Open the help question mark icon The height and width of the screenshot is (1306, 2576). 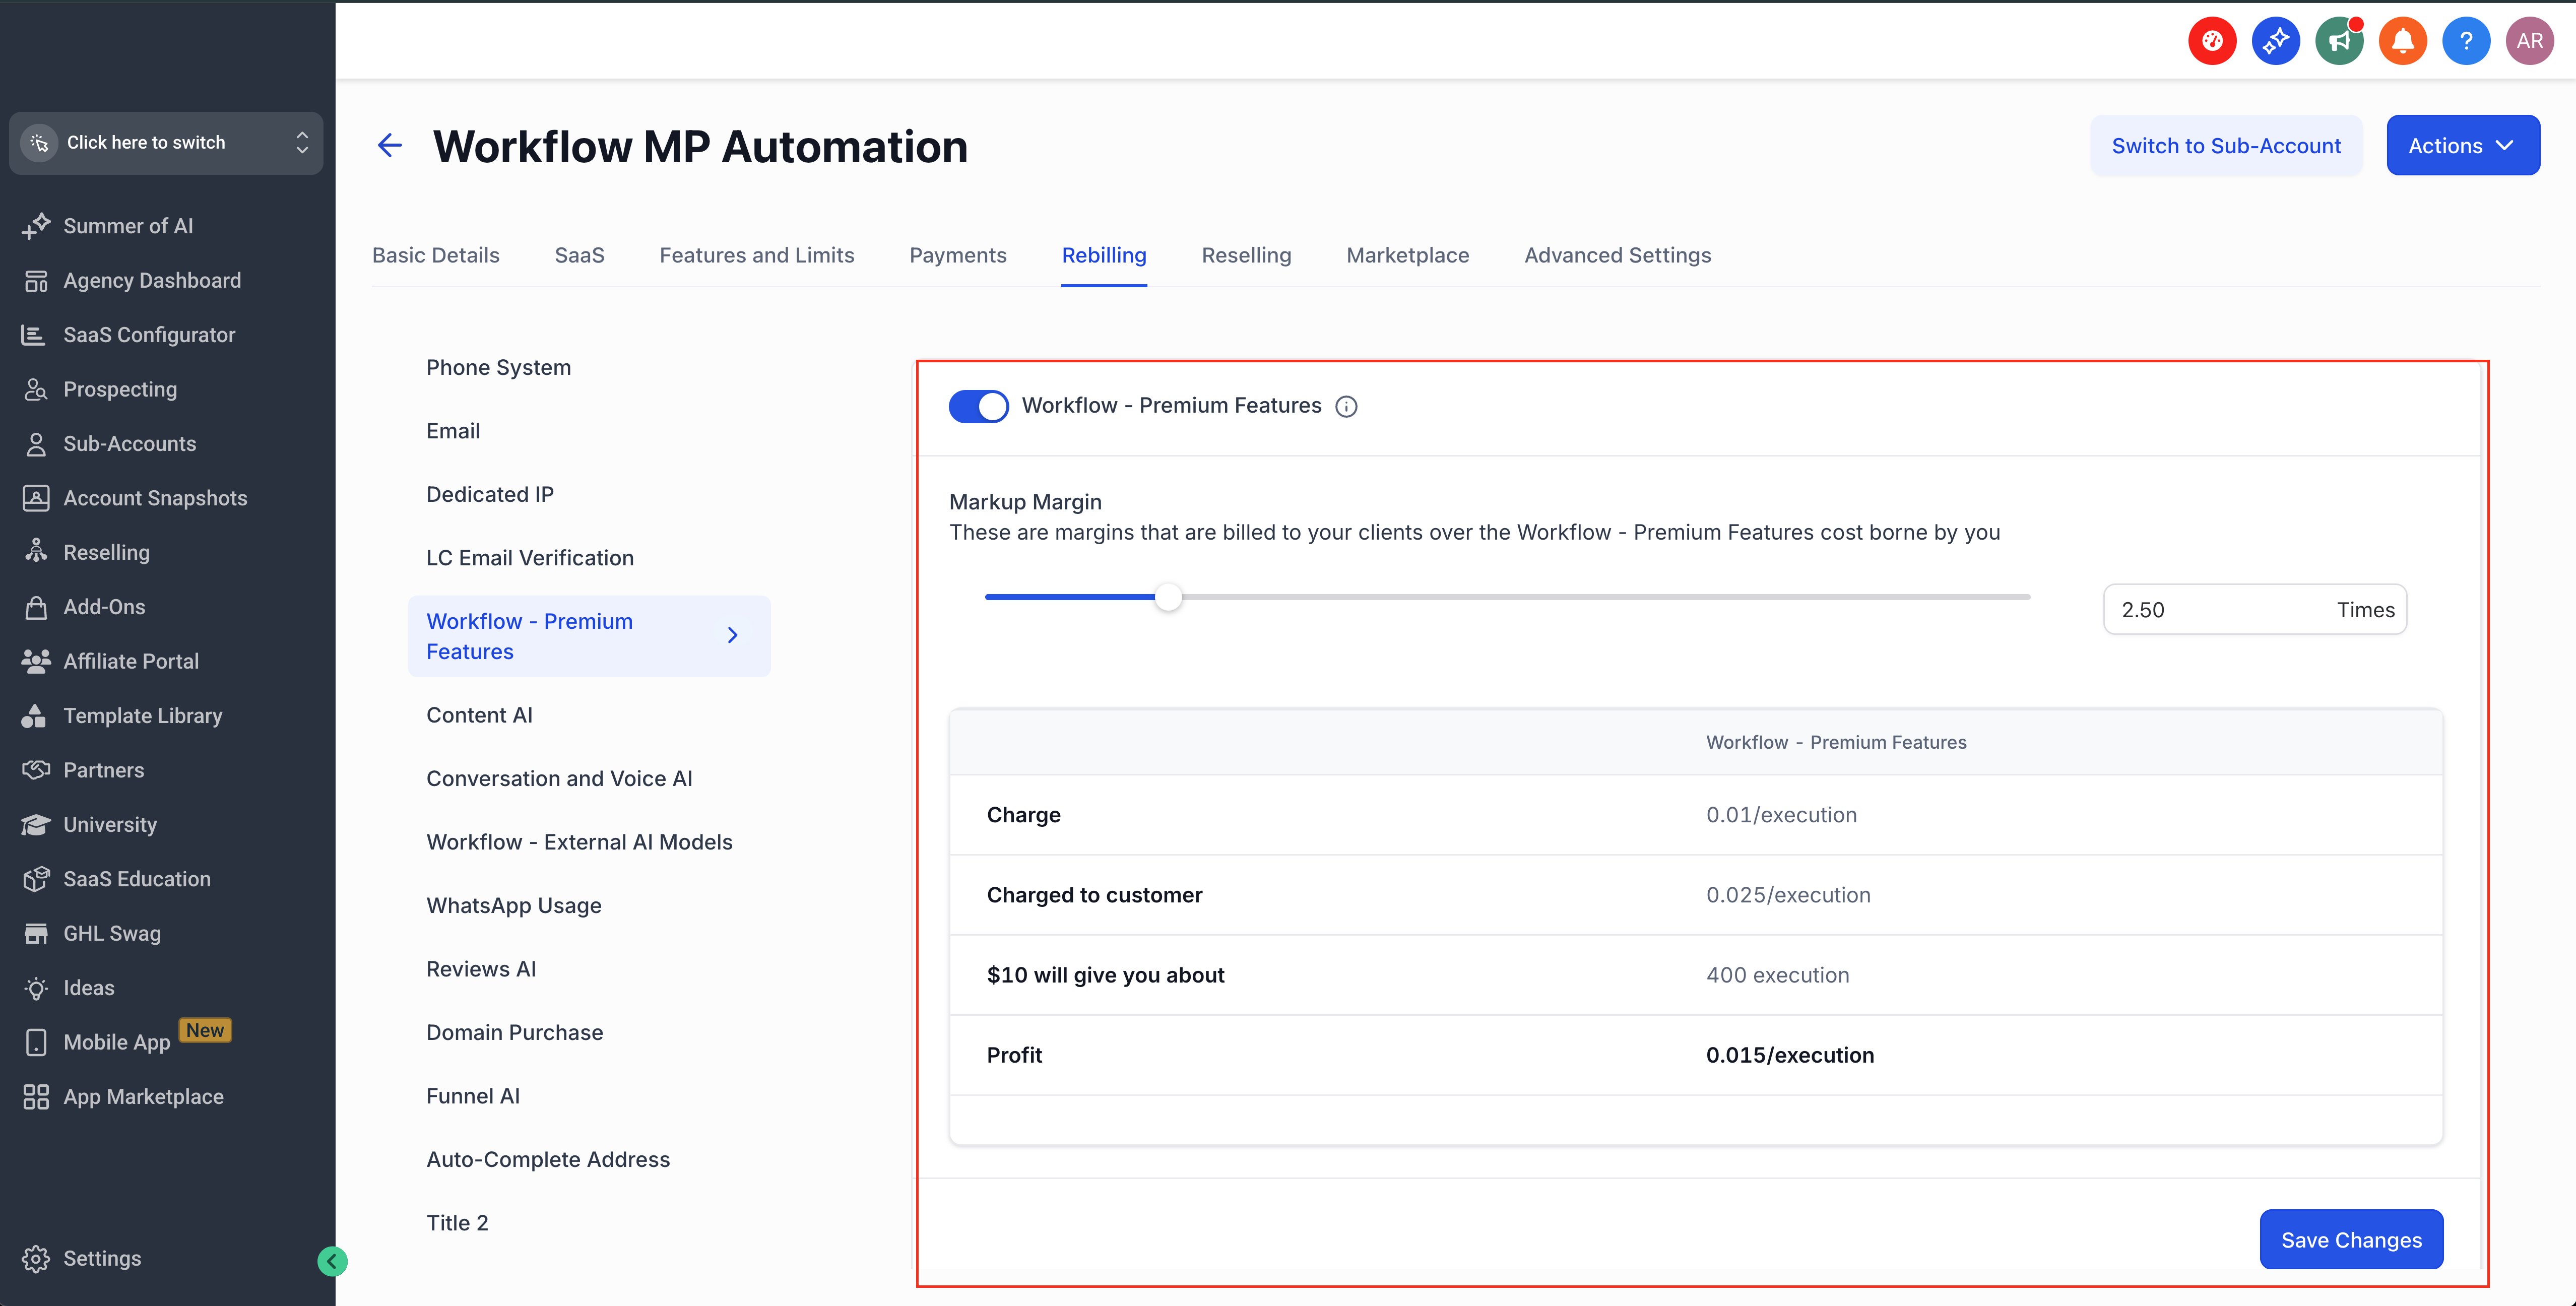pyautogui.click(x=2465, y=41)
